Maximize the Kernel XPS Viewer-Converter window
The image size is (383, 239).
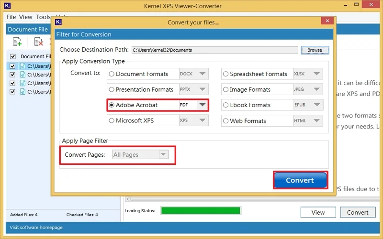point(357,5)
